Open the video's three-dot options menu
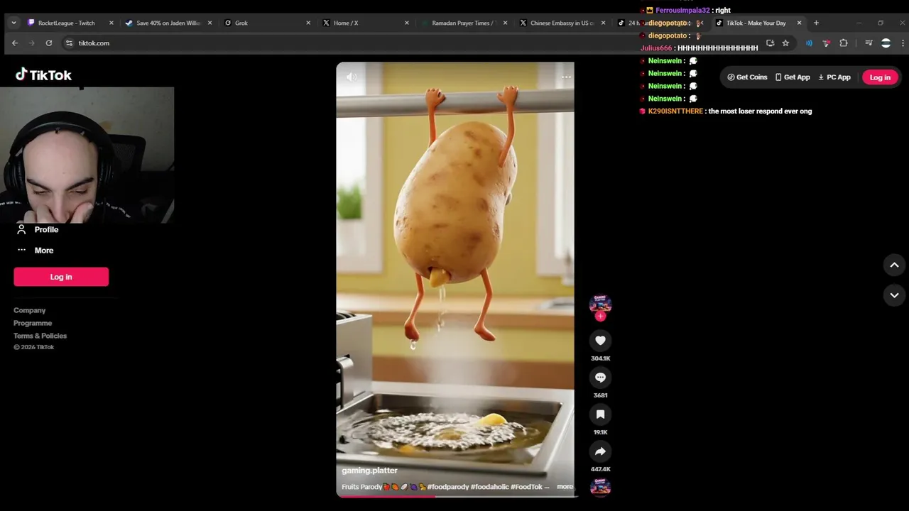The width and height of the screenshot is (909, 511). [x=566, y=77]
